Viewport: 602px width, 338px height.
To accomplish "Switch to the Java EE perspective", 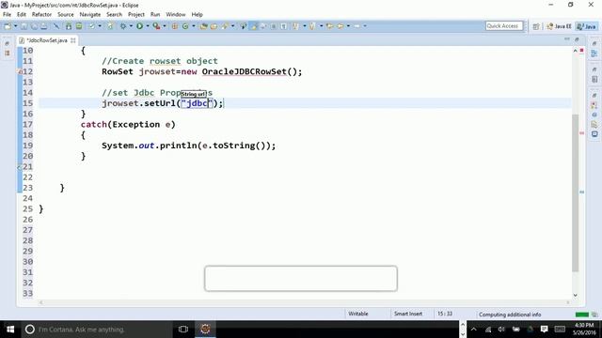I will point(559,26).
